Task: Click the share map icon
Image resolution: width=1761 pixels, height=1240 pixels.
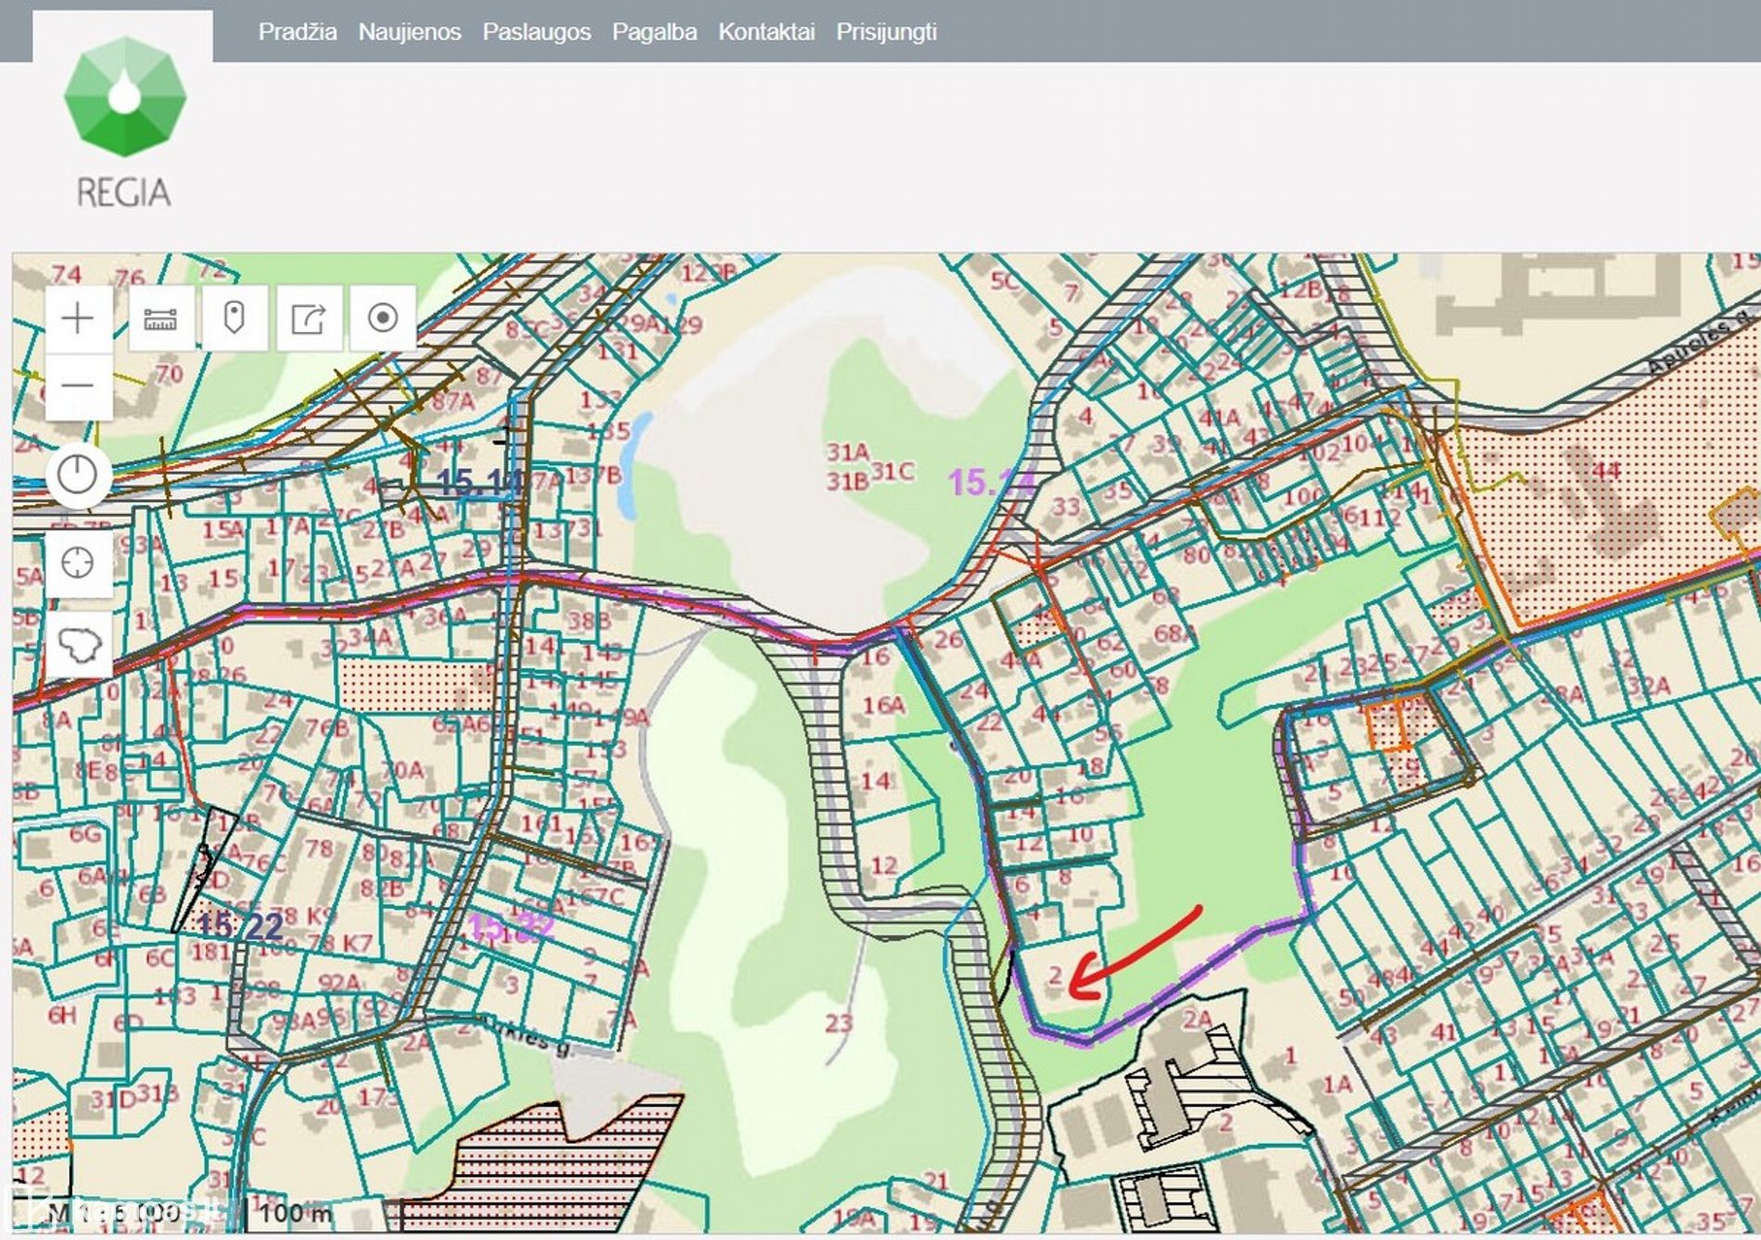Action: click(x=309, y=319)
